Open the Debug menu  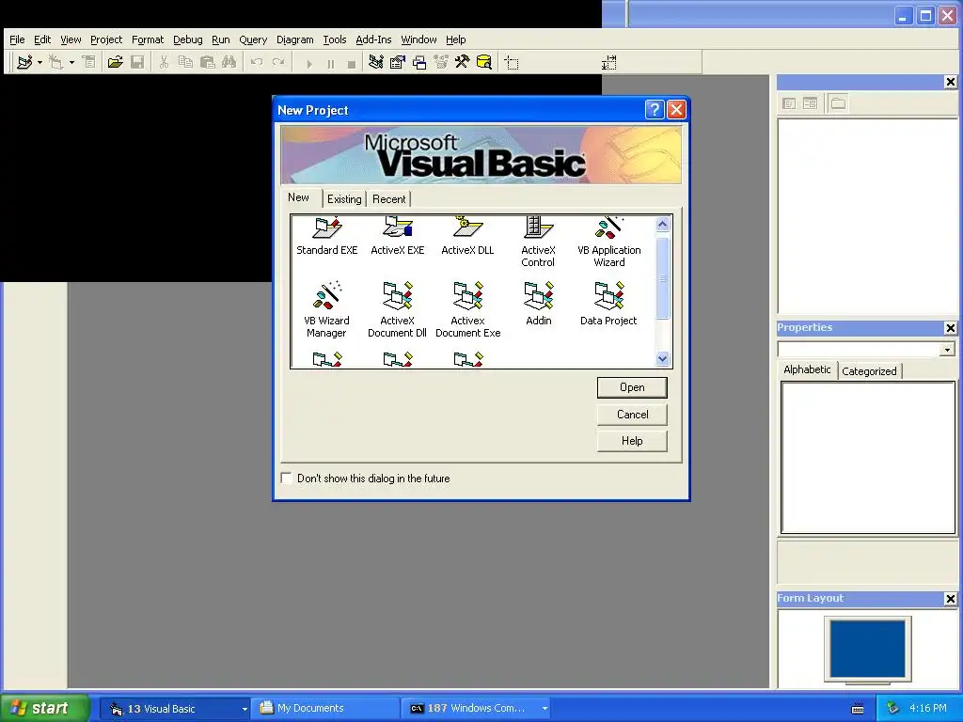click(188, 39)
